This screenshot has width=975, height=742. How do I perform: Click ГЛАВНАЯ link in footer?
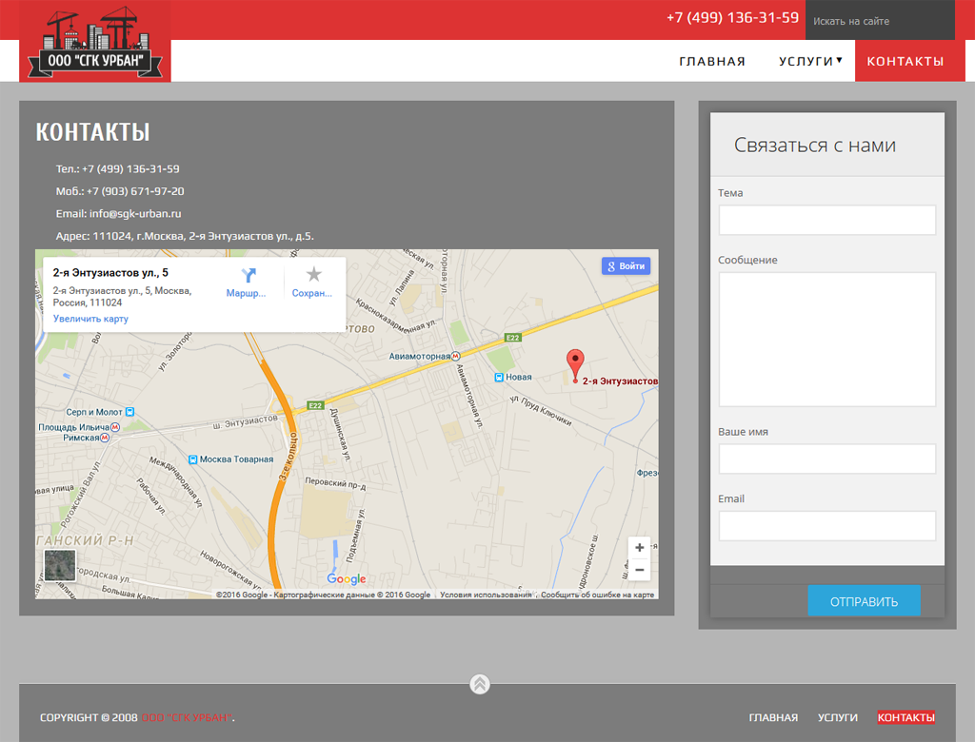click(773, 717)
